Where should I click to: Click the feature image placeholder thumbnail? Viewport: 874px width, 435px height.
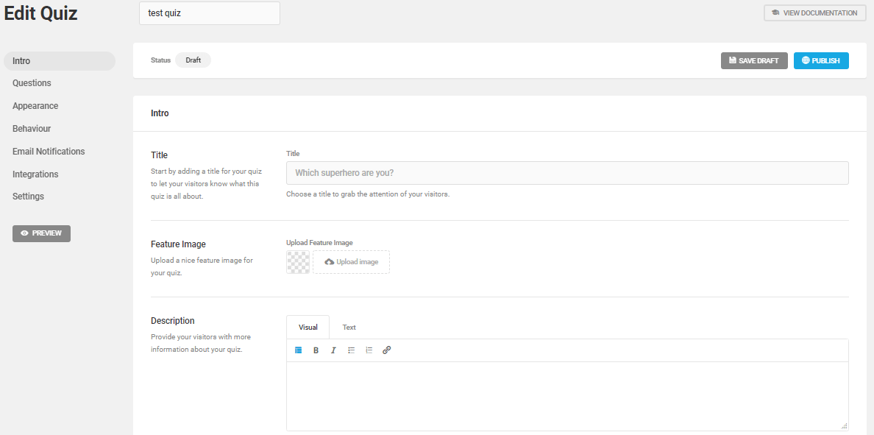coord(298,261)
